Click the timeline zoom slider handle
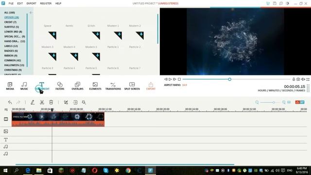This screenshot has height=175, width=311. 274,102
